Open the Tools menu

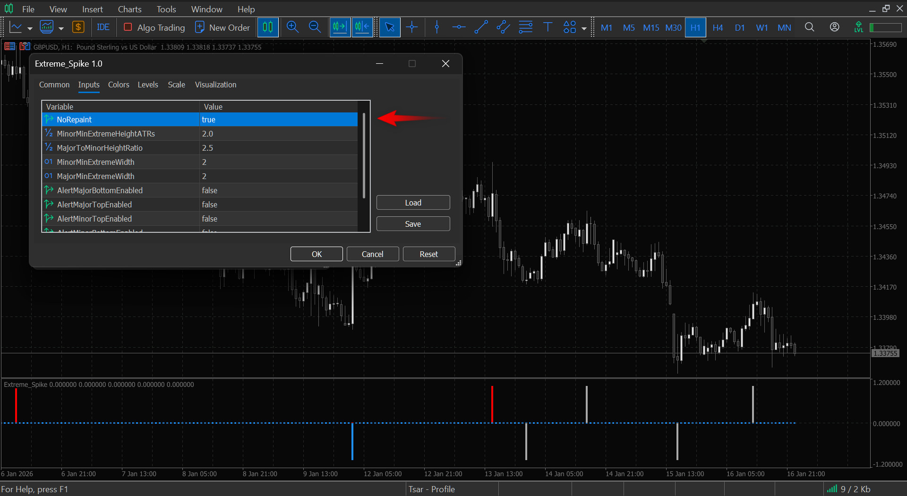[166, 9]
